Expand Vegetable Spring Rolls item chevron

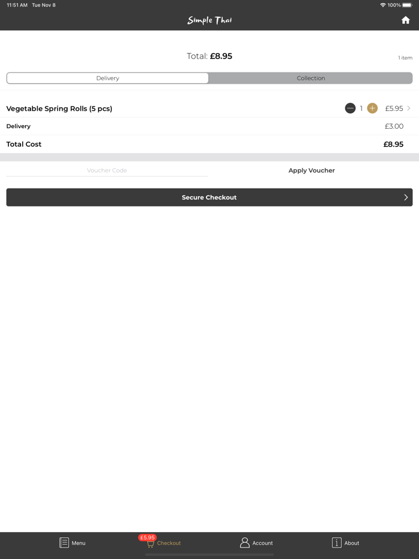[409, 108]
